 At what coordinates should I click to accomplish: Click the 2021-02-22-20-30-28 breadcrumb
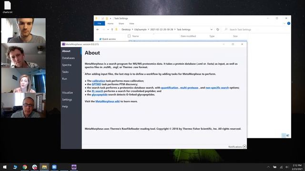click(162, 29)
